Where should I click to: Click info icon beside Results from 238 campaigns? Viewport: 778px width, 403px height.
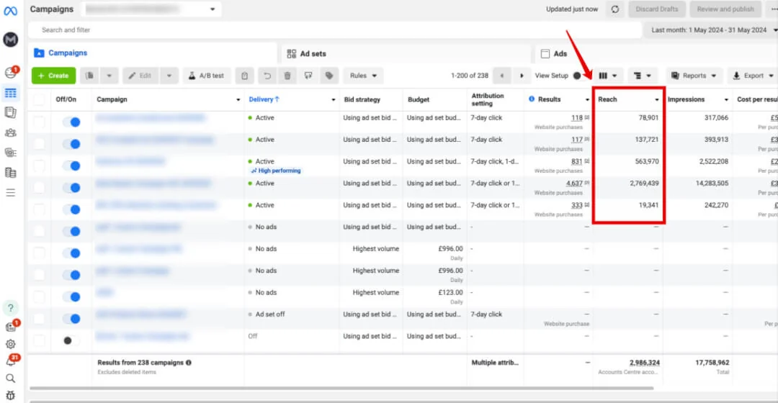tap(189, 363)
